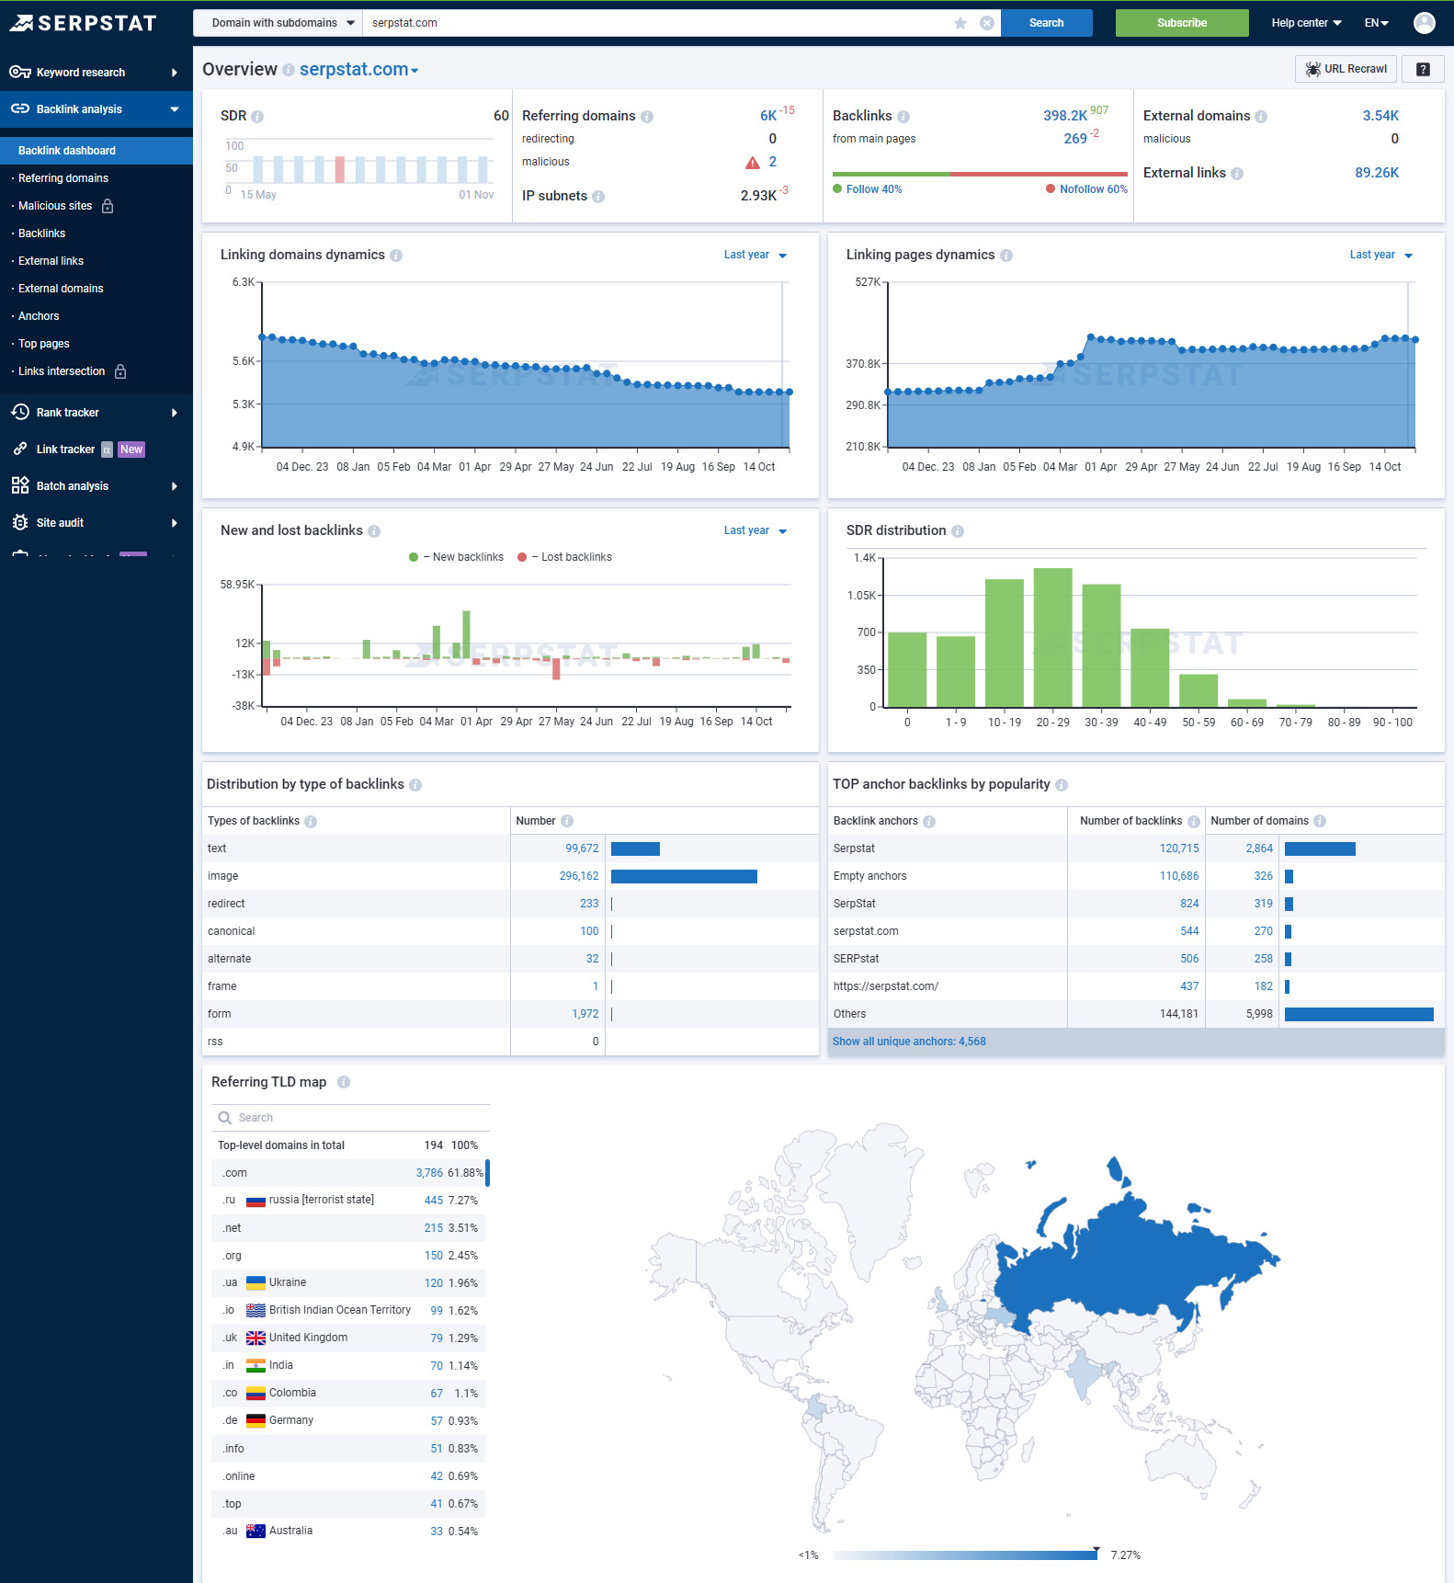Click the TLD map color scale bar
Viewport: 1454px width, 1583px height.
[964, 1555]
